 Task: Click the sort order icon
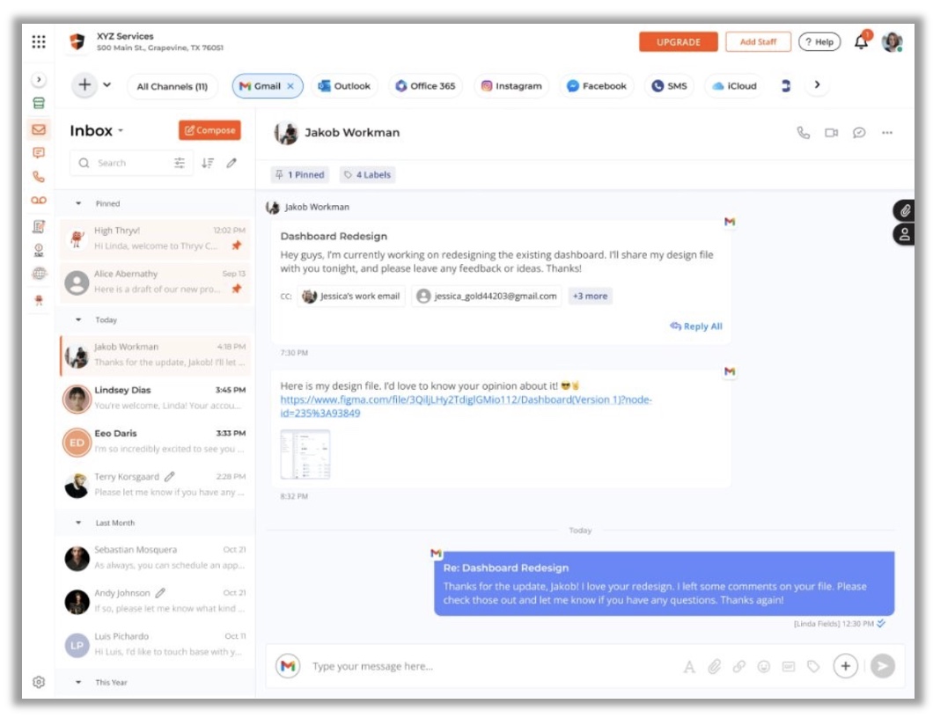208,163
